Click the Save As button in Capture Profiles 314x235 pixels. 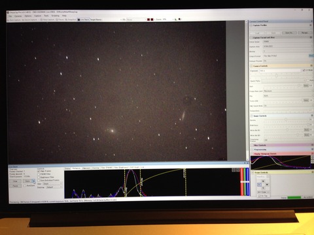pyautogui.click(x=289, y=33)
